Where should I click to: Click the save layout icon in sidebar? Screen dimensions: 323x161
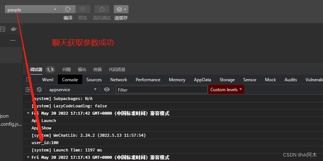(3, 29)
